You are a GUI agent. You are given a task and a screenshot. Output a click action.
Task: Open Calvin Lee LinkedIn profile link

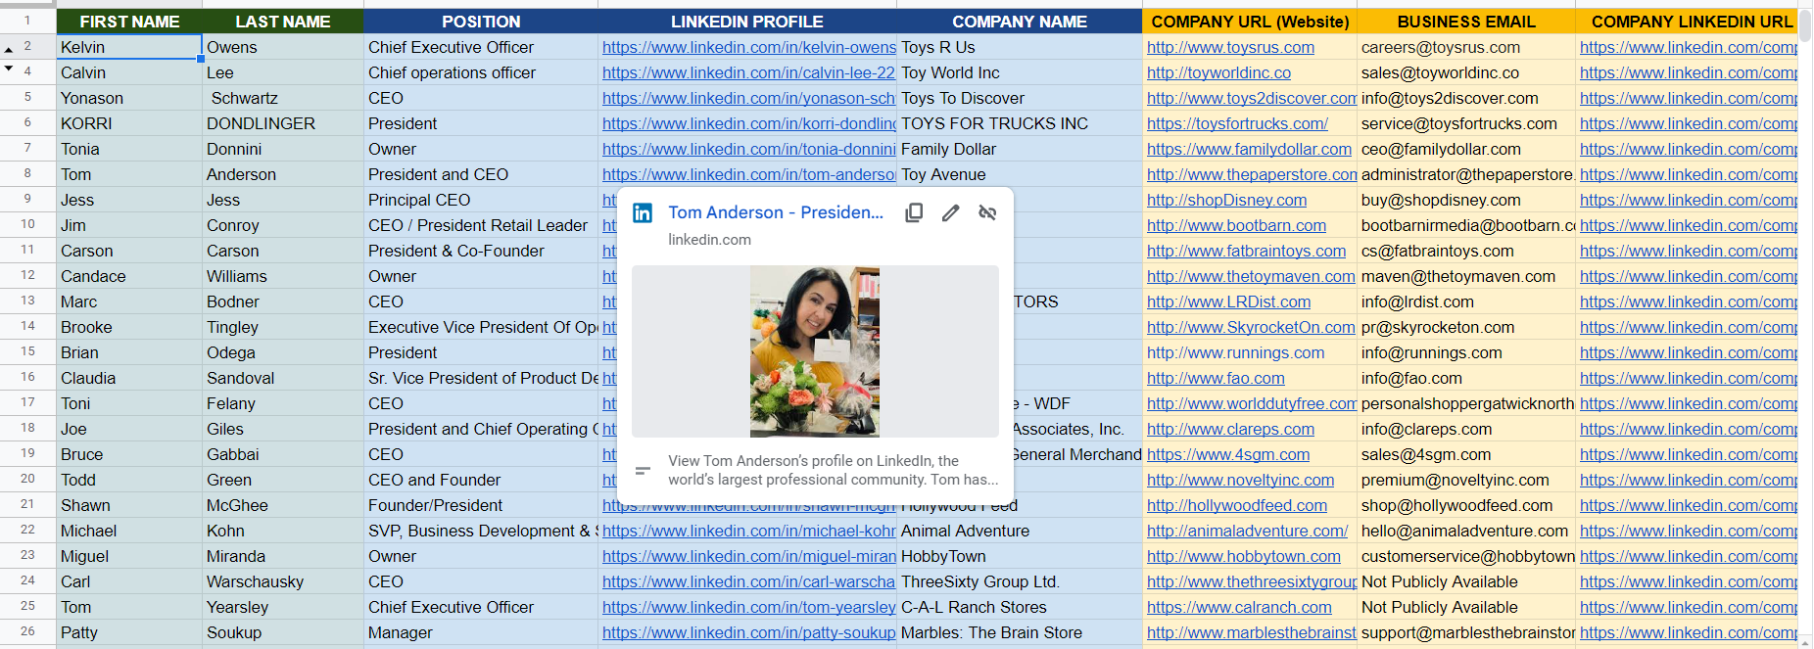coord(748,72)
